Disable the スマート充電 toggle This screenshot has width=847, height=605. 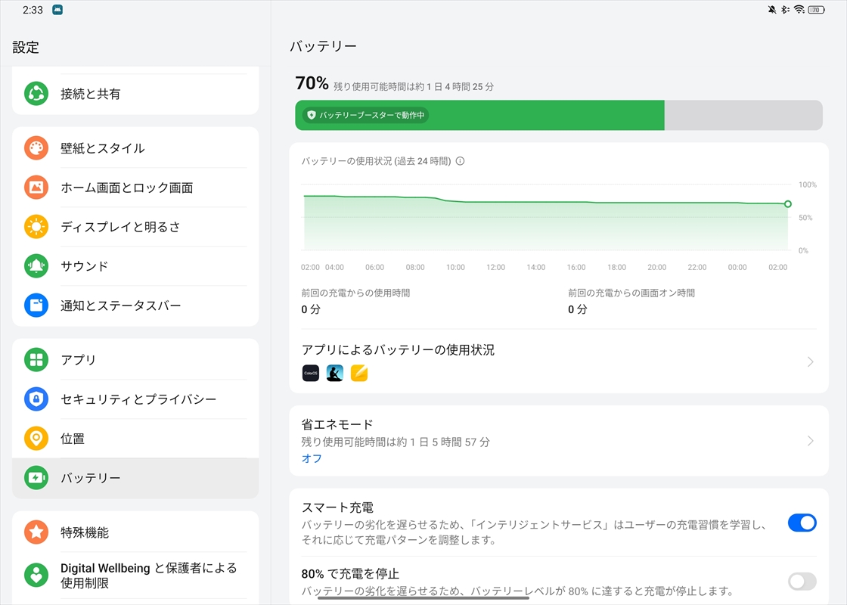(802, 523)
